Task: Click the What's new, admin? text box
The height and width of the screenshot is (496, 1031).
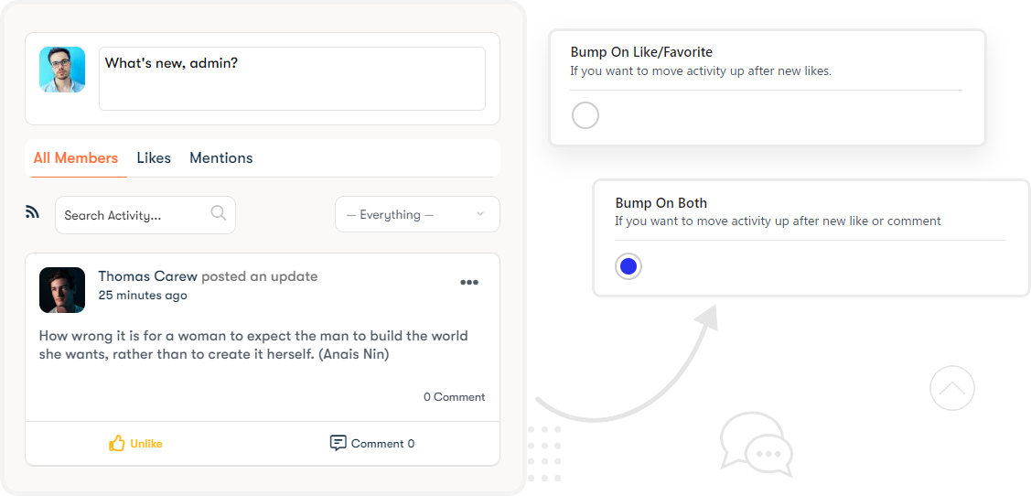Action: pyautogui.click(x=292, y=79)
